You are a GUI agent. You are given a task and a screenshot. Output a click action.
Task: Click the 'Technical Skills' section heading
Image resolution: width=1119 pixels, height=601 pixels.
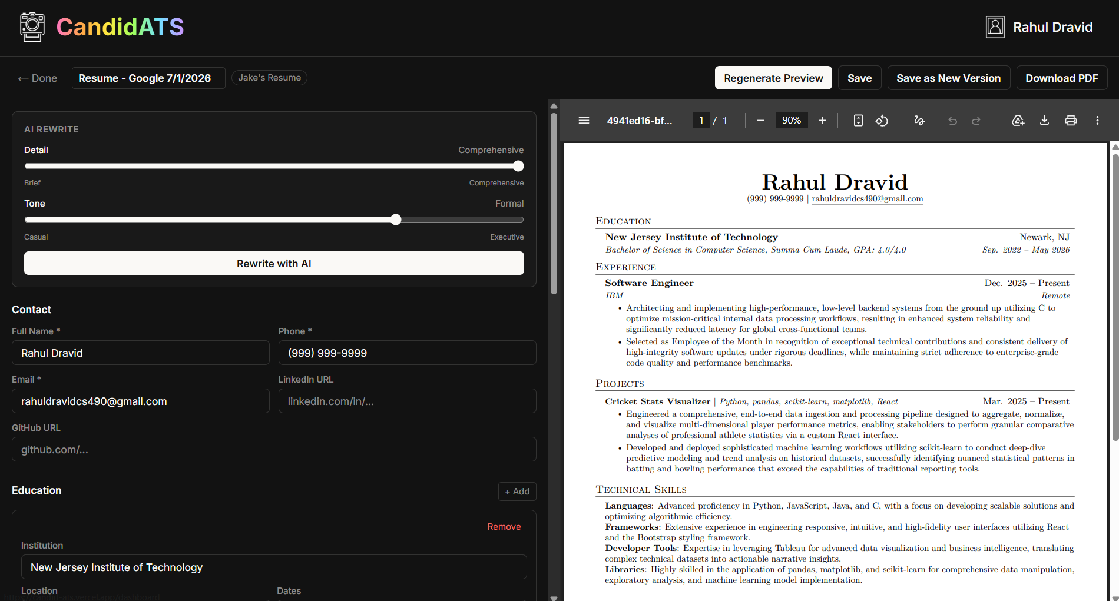[641, 490]
